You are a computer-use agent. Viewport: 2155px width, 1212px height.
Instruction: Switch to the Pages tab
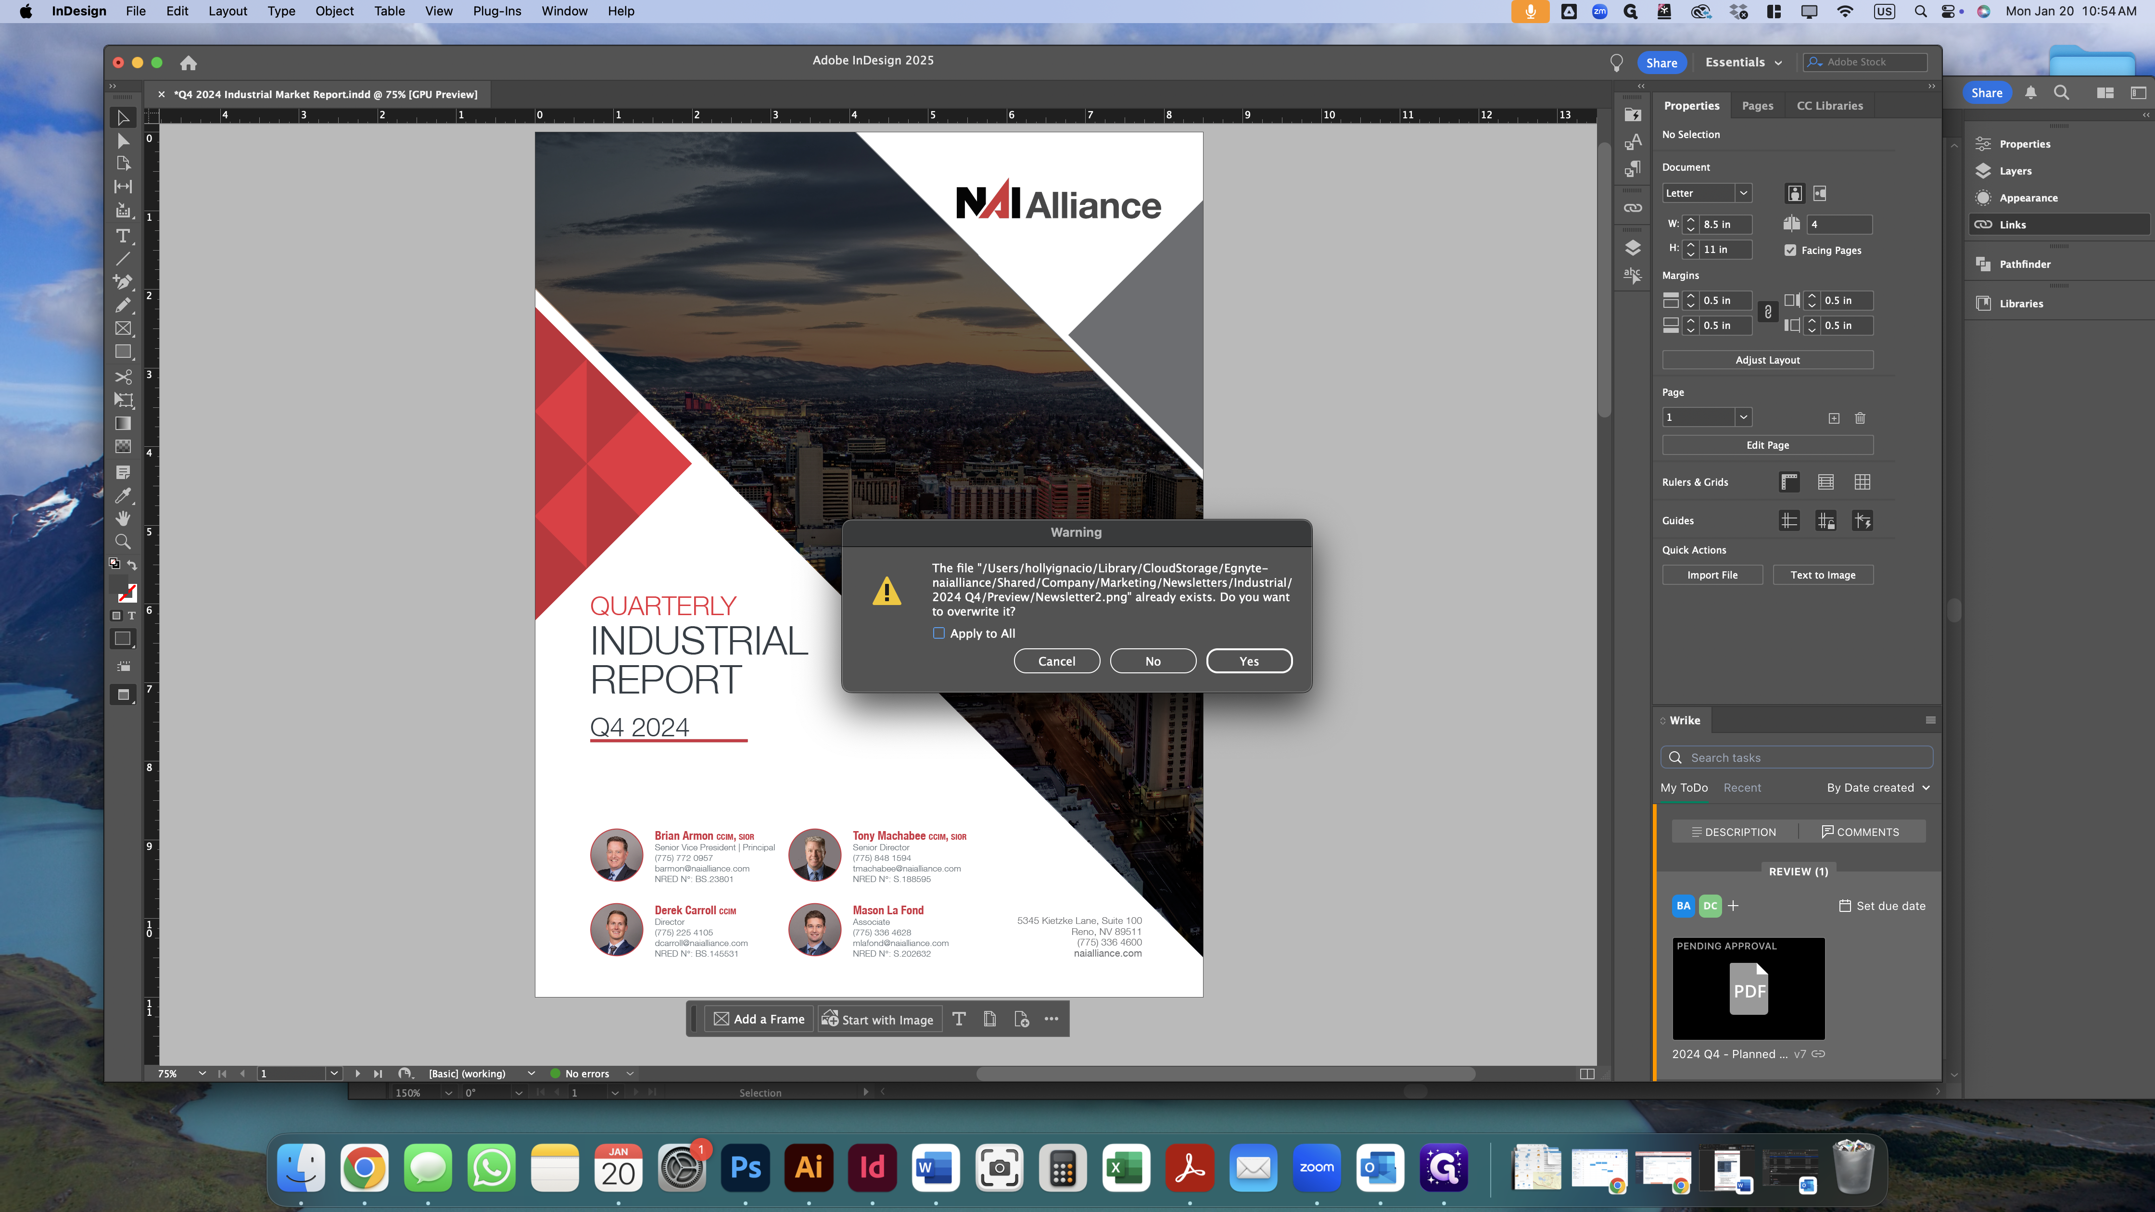click(x=1757, y=105)
